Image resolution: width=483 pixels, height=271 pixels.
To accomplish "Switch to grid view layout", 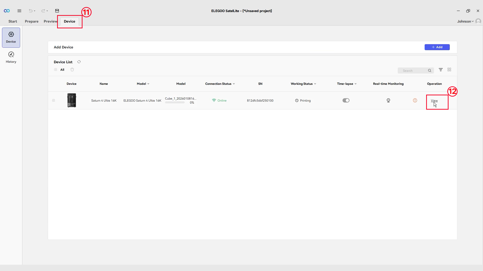I will [x=449, y=70].
